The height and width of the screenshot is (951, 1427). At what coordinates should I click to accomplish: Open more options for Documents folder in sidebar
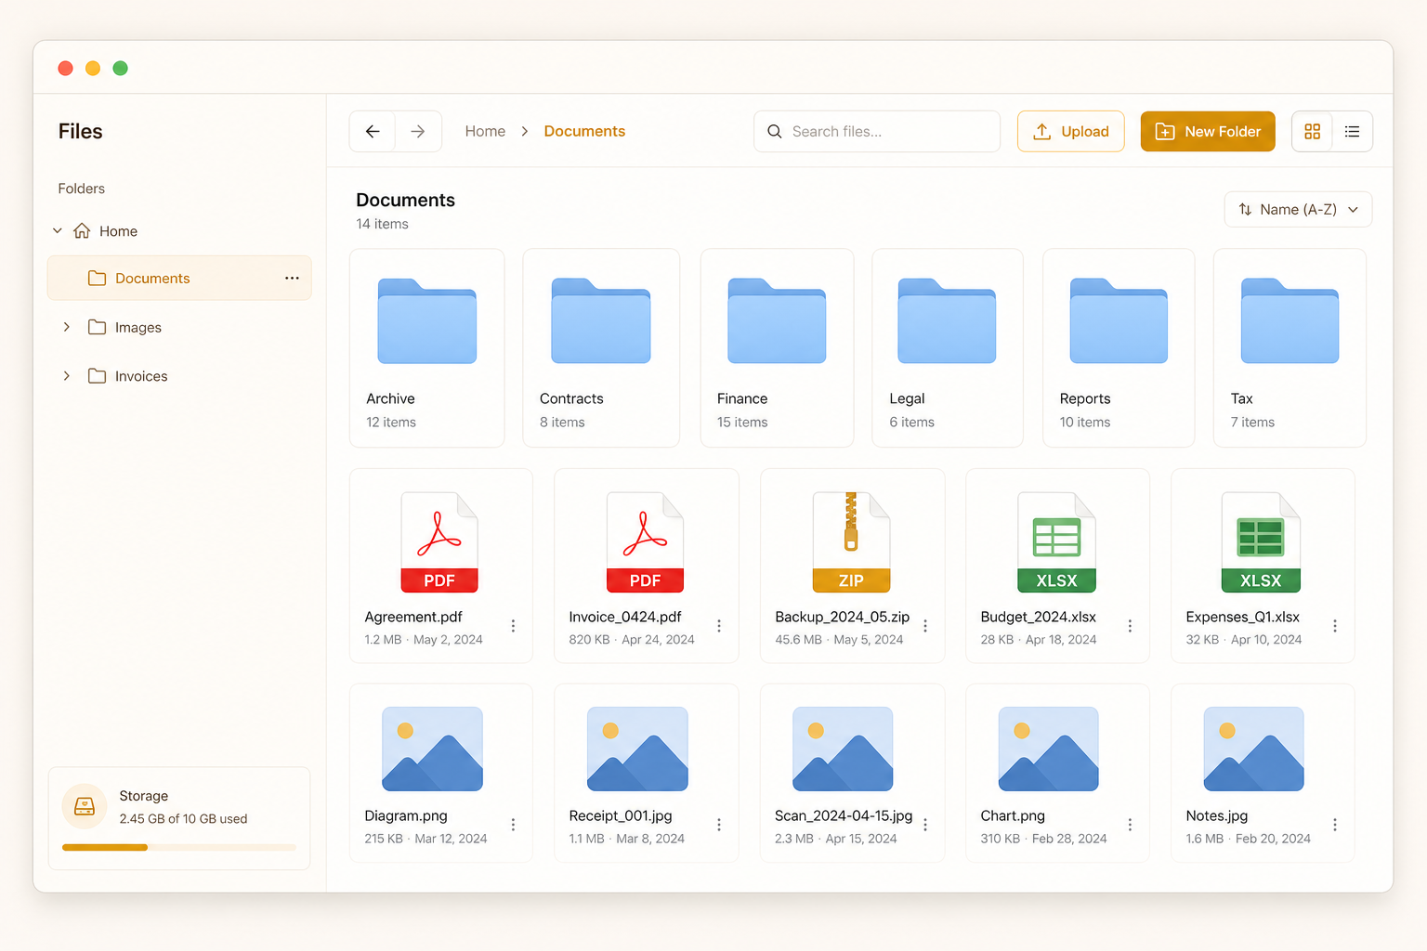(292, 278)
